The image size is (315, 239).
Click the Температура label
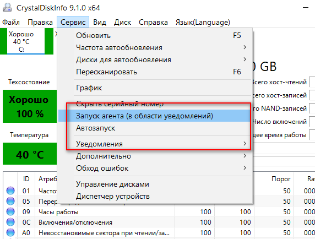[x=29, y=135]
